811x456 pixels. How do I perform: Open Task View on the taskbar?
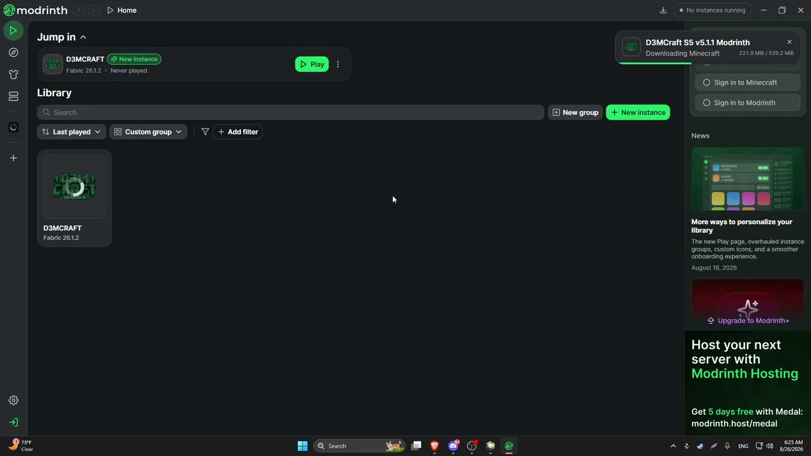(x=416, y=446)
